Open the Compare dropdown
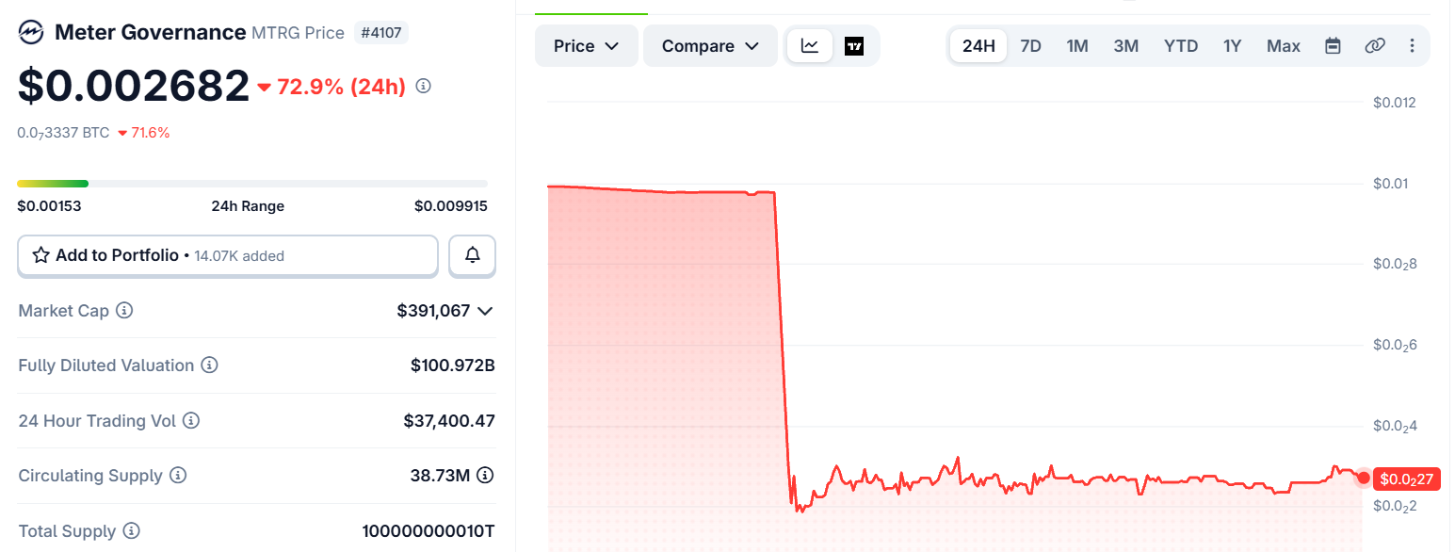The image size is (1455, 552). pyautogui.click(x=711, y=46)
